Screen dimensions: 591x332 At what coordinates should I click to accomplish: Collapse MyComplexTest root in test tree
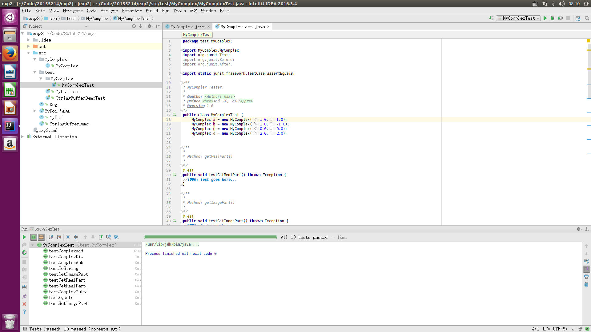(32, 245)
